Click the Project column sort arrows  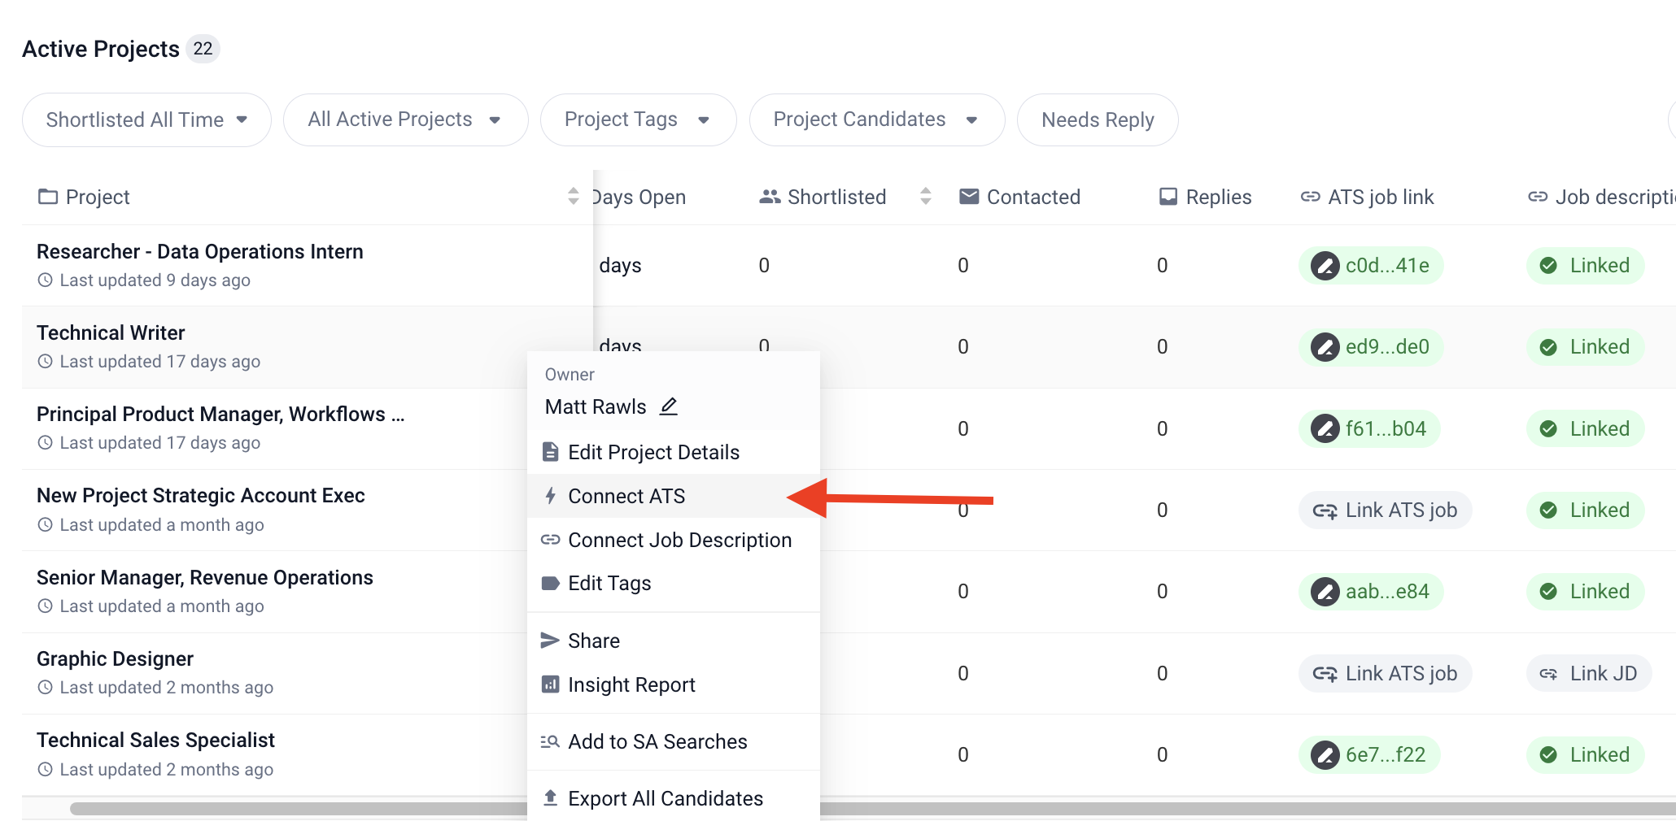tap(574, 197)
